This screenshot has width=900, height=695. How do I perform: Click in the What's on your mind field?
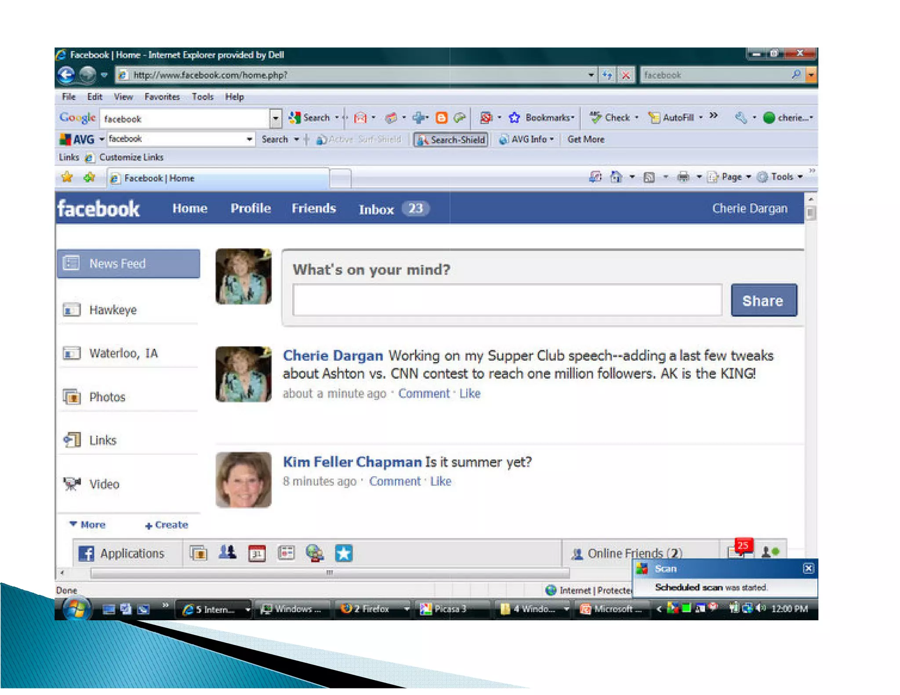507,300
